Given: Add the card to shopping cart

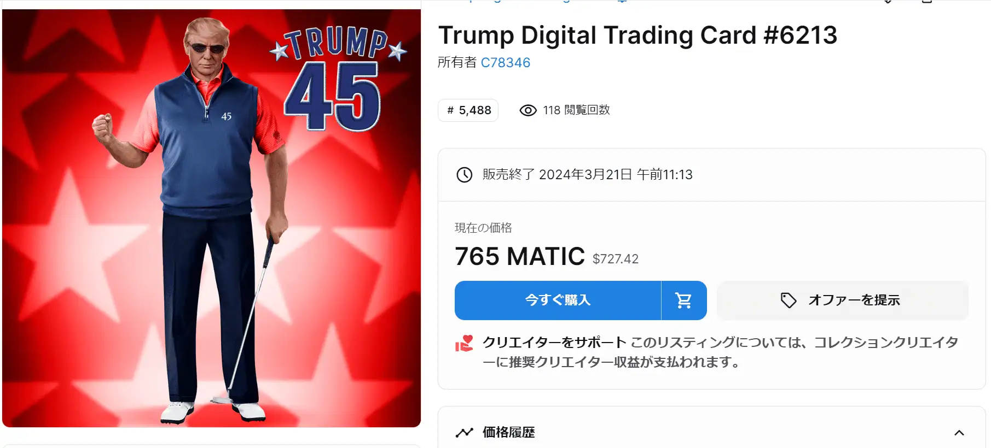Looking at the screenshot, I should pos(684,300).
